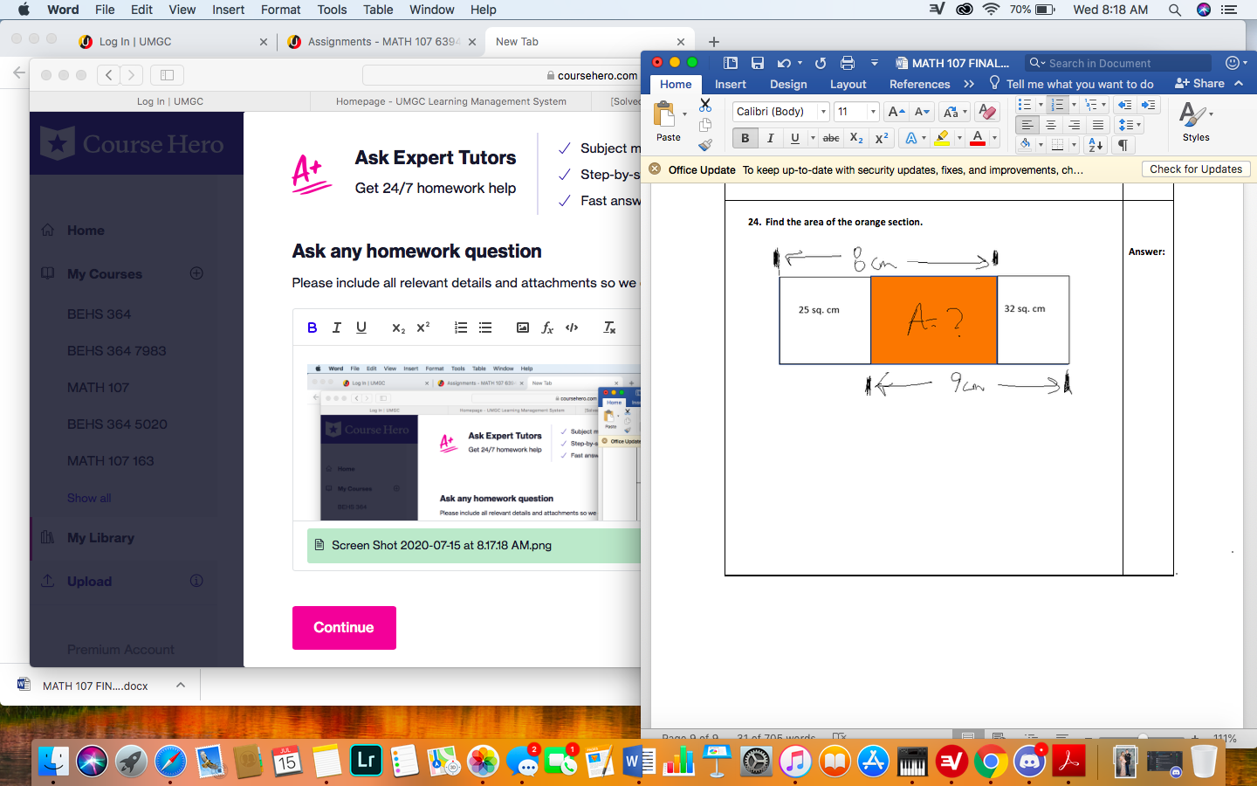Image resolution: width=1257 pixels, height=786 pixels.
Task: Click the clear formatting Tx icon in Course Hero editor
Action: 609,327
